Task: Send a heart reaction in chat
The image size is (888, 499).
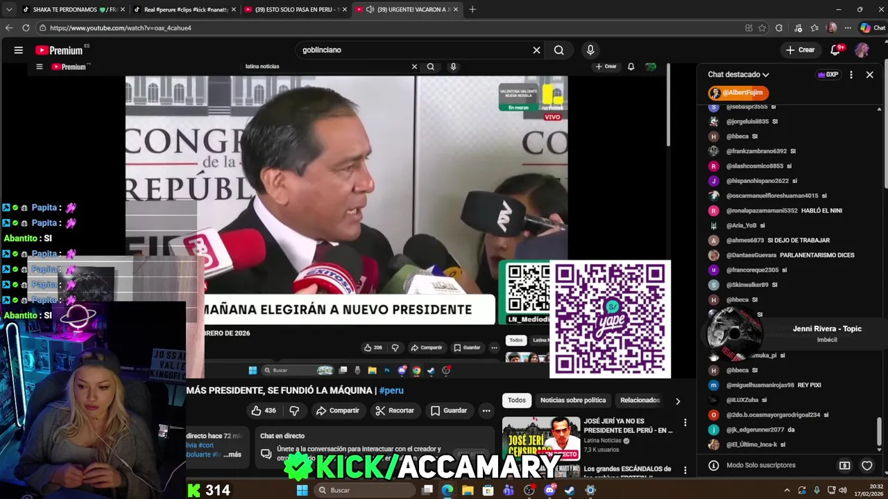Action: tap(866, 466)
